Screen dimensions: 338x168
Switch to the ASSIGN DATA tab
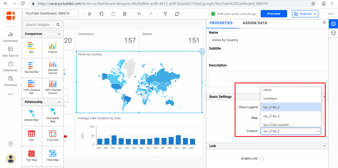click(255, 23)
